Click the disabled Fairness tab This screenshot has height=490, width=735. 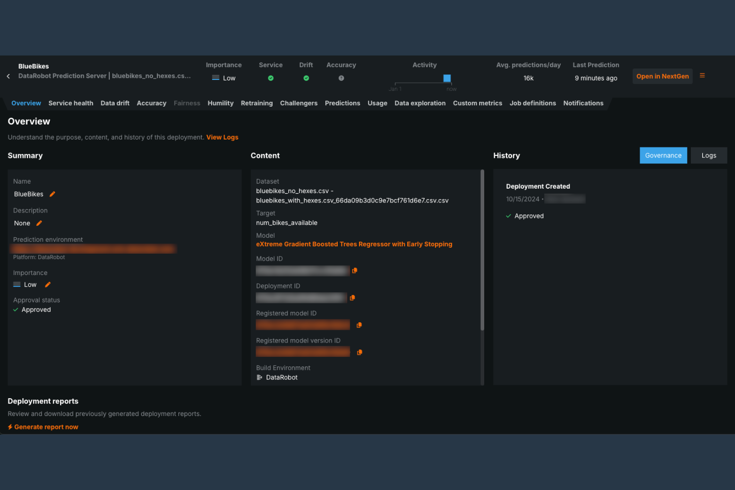pos(187,103)
